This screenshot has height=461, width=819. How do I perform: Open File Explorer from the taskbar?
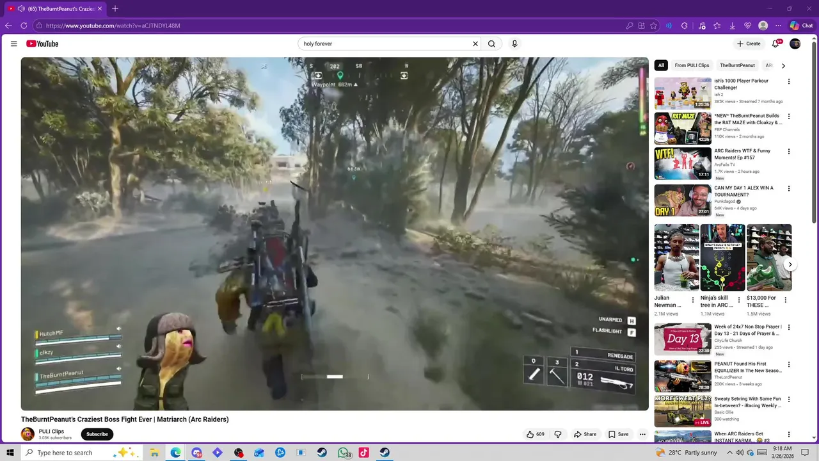coord(154,453)
